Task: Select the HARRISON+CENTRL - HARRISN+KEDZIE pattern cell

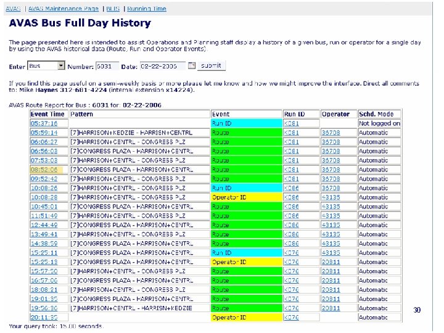Action: click(139, 308)
